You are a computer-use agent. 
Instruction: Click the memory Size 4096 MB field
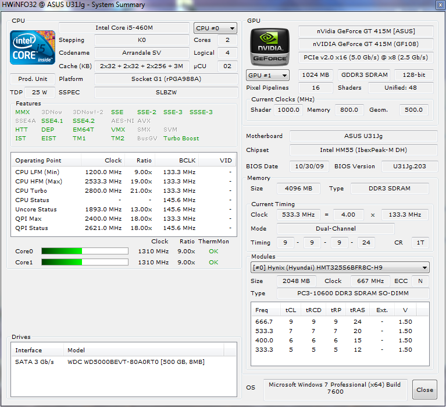coord(298,189)
